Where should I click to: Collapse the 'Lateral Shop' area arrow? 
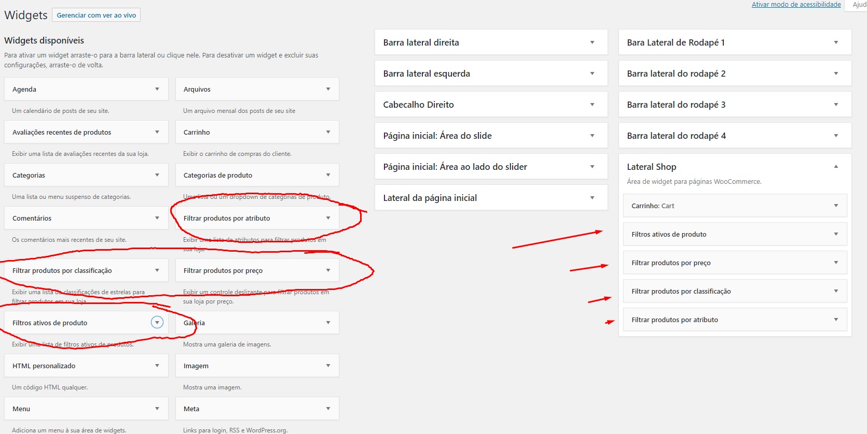836,167
